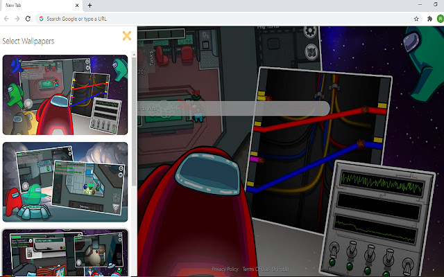The image size is (444, 277).
Task: Restore down the browser window
Action: [x=436, y=5]
